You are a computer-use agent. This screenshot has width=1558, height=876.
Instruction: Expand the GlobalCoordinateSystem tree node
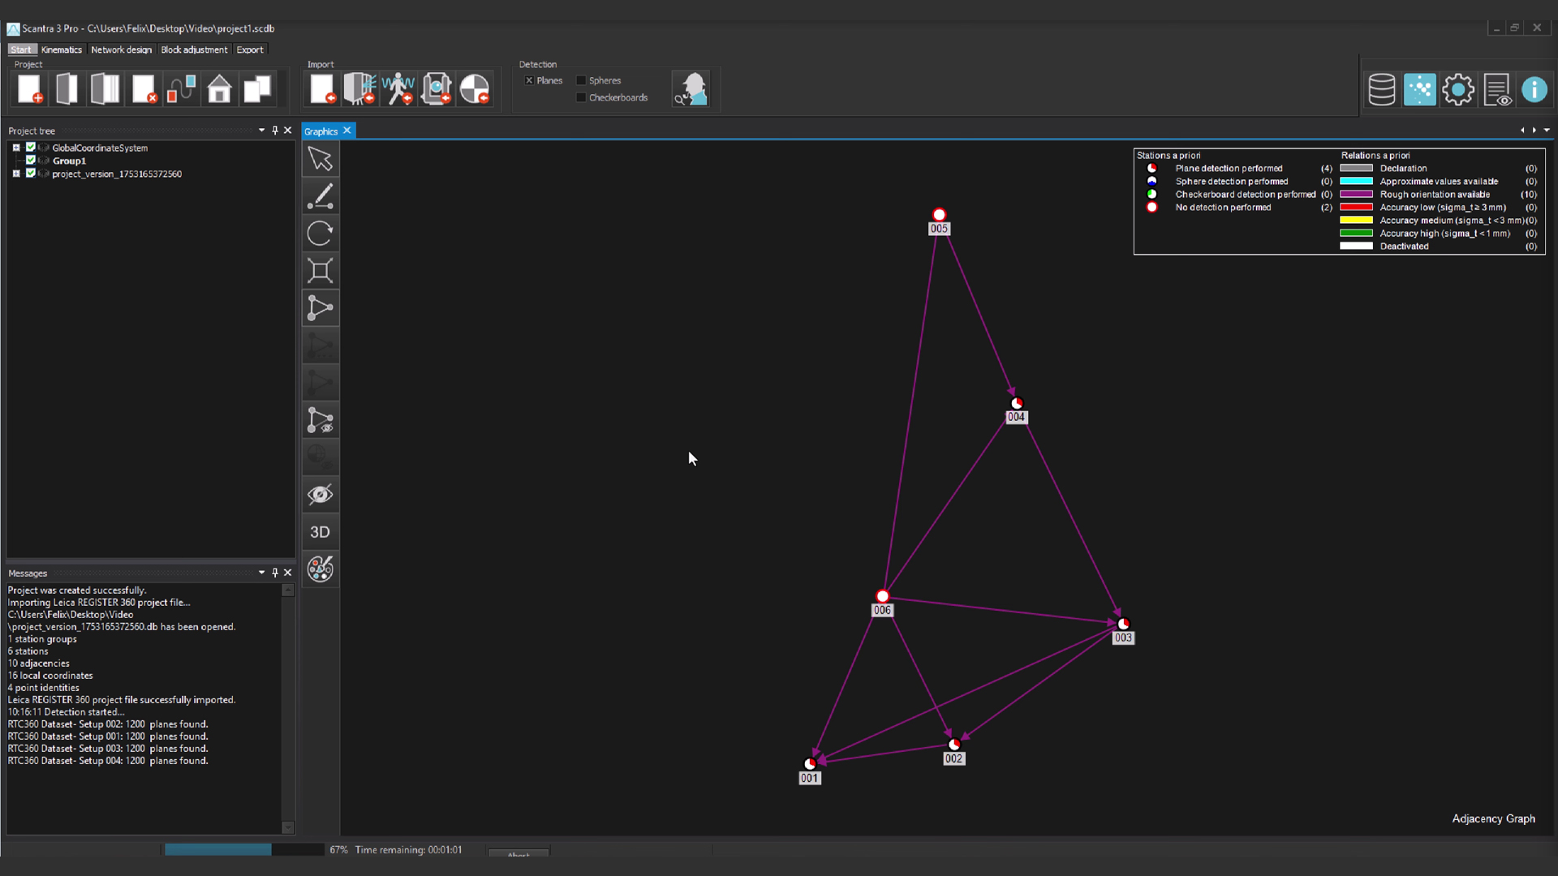[x=16, y=148]
